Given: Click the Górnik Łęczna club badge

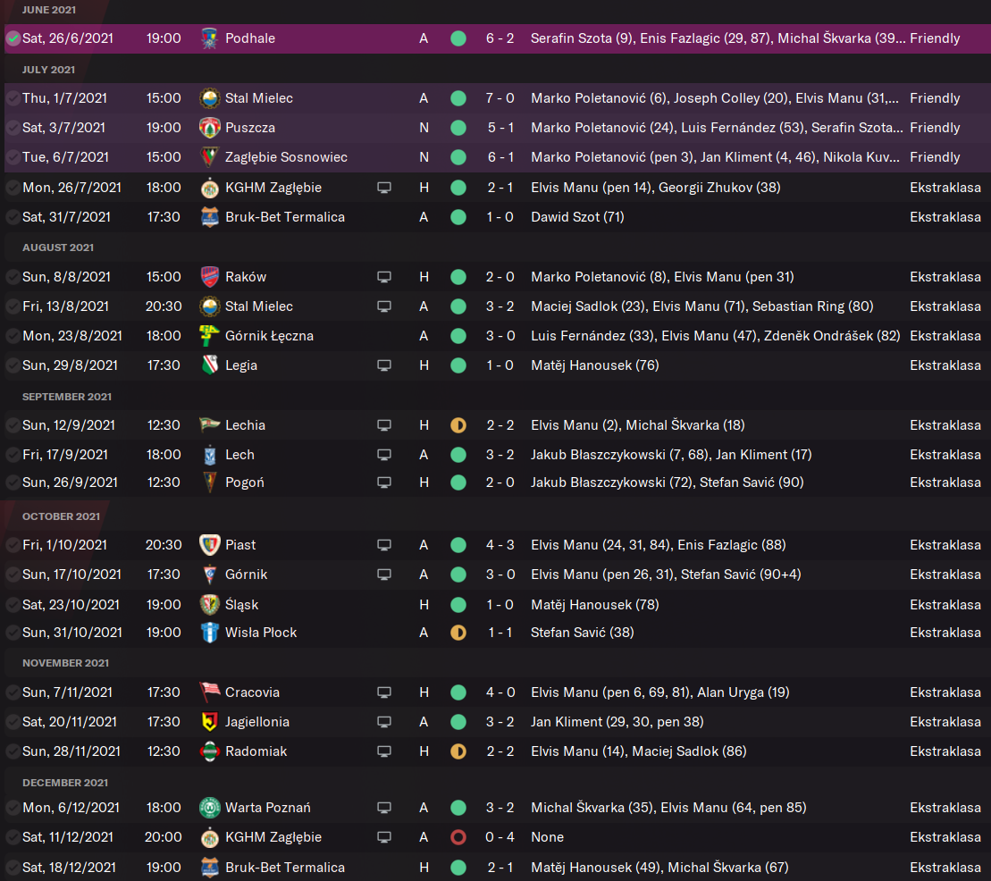Looking at the screenshot, I should click(x=209, y=336).
